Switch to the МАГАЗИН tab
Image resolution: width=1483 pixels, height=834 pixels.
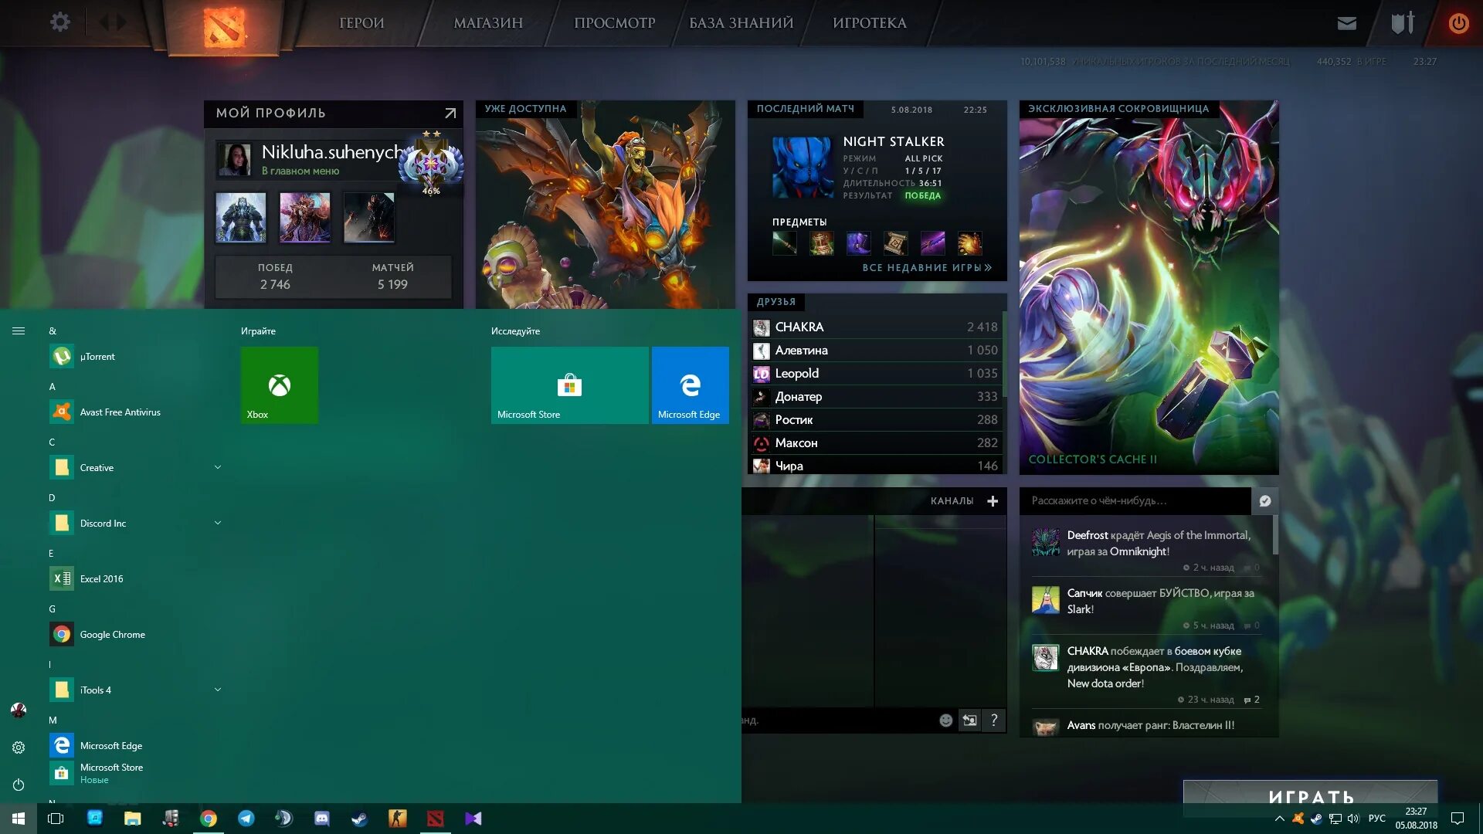click(x=488, y=23)
